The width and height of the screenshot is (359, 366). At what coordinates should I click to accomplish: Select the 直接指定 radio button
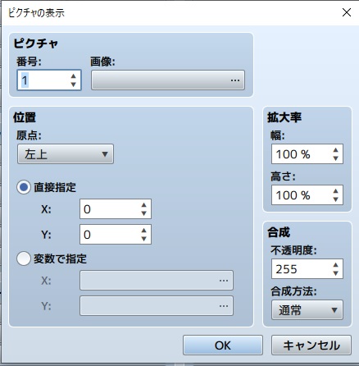tap(24, 187)
